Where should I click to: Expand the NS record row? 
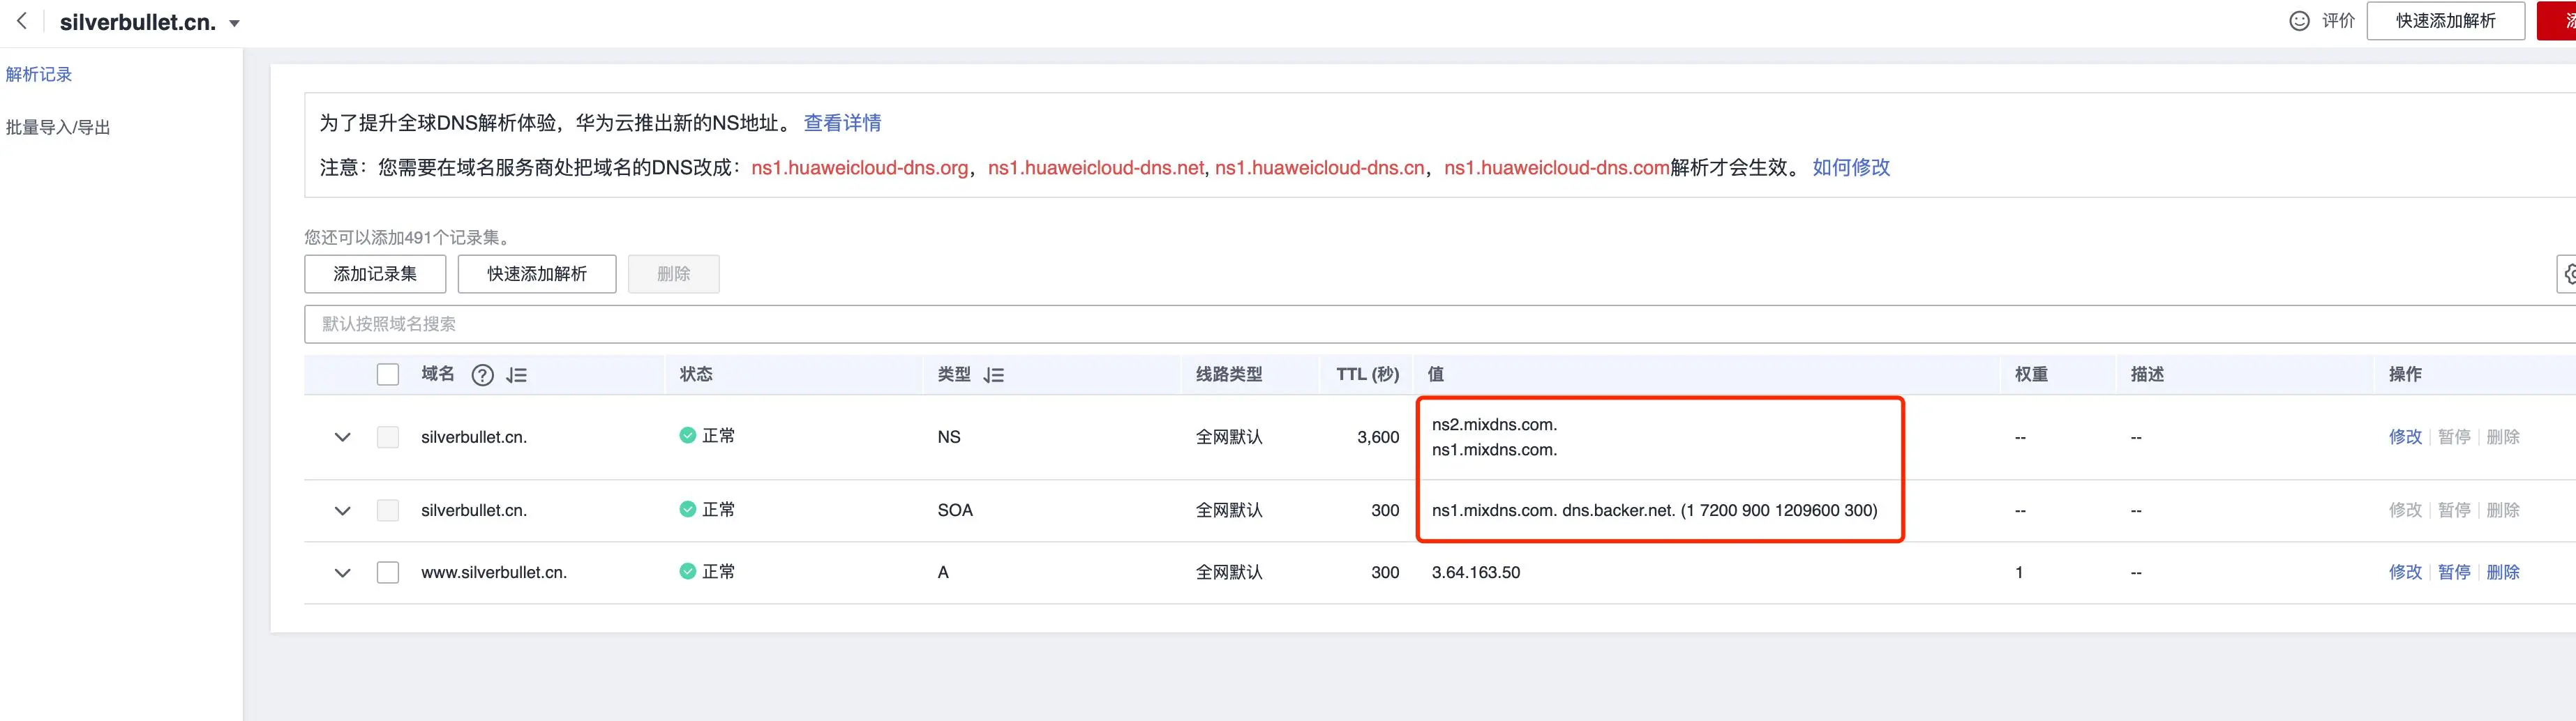coord(342,437)
